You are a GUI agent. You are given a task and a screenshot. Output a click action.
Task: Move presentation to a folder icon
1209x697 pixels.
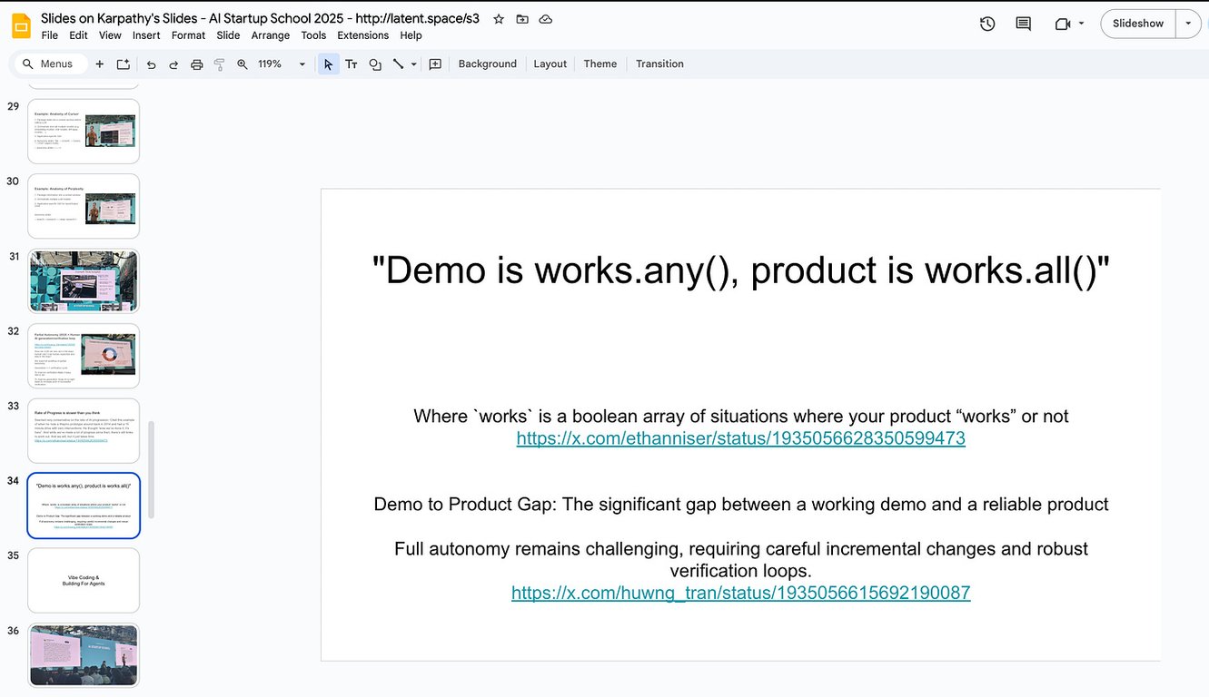coord(521,19)
